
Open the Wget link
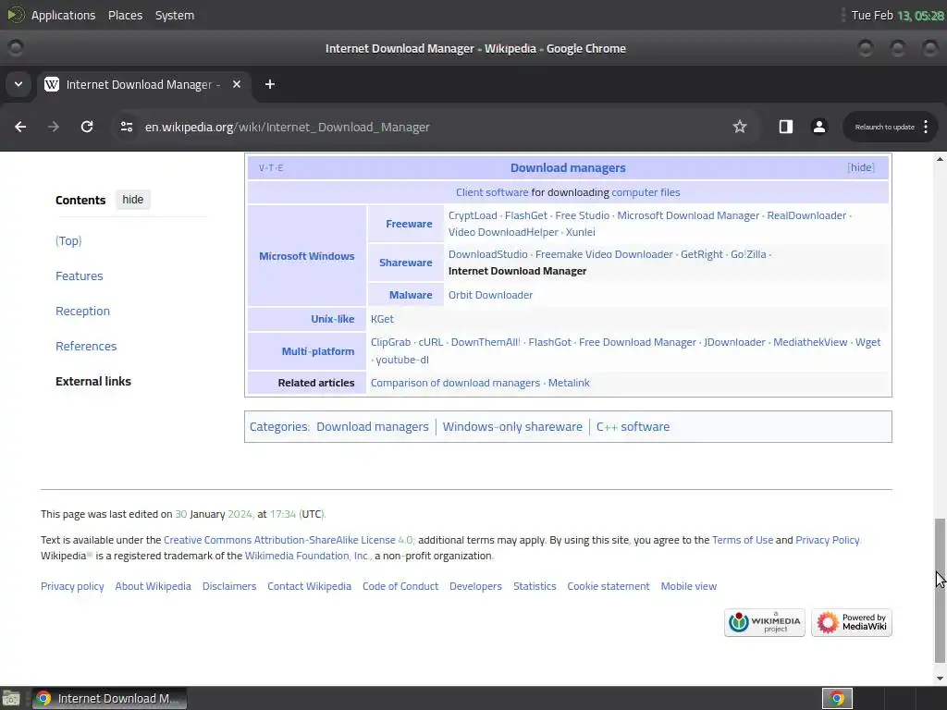click(867, 342)
